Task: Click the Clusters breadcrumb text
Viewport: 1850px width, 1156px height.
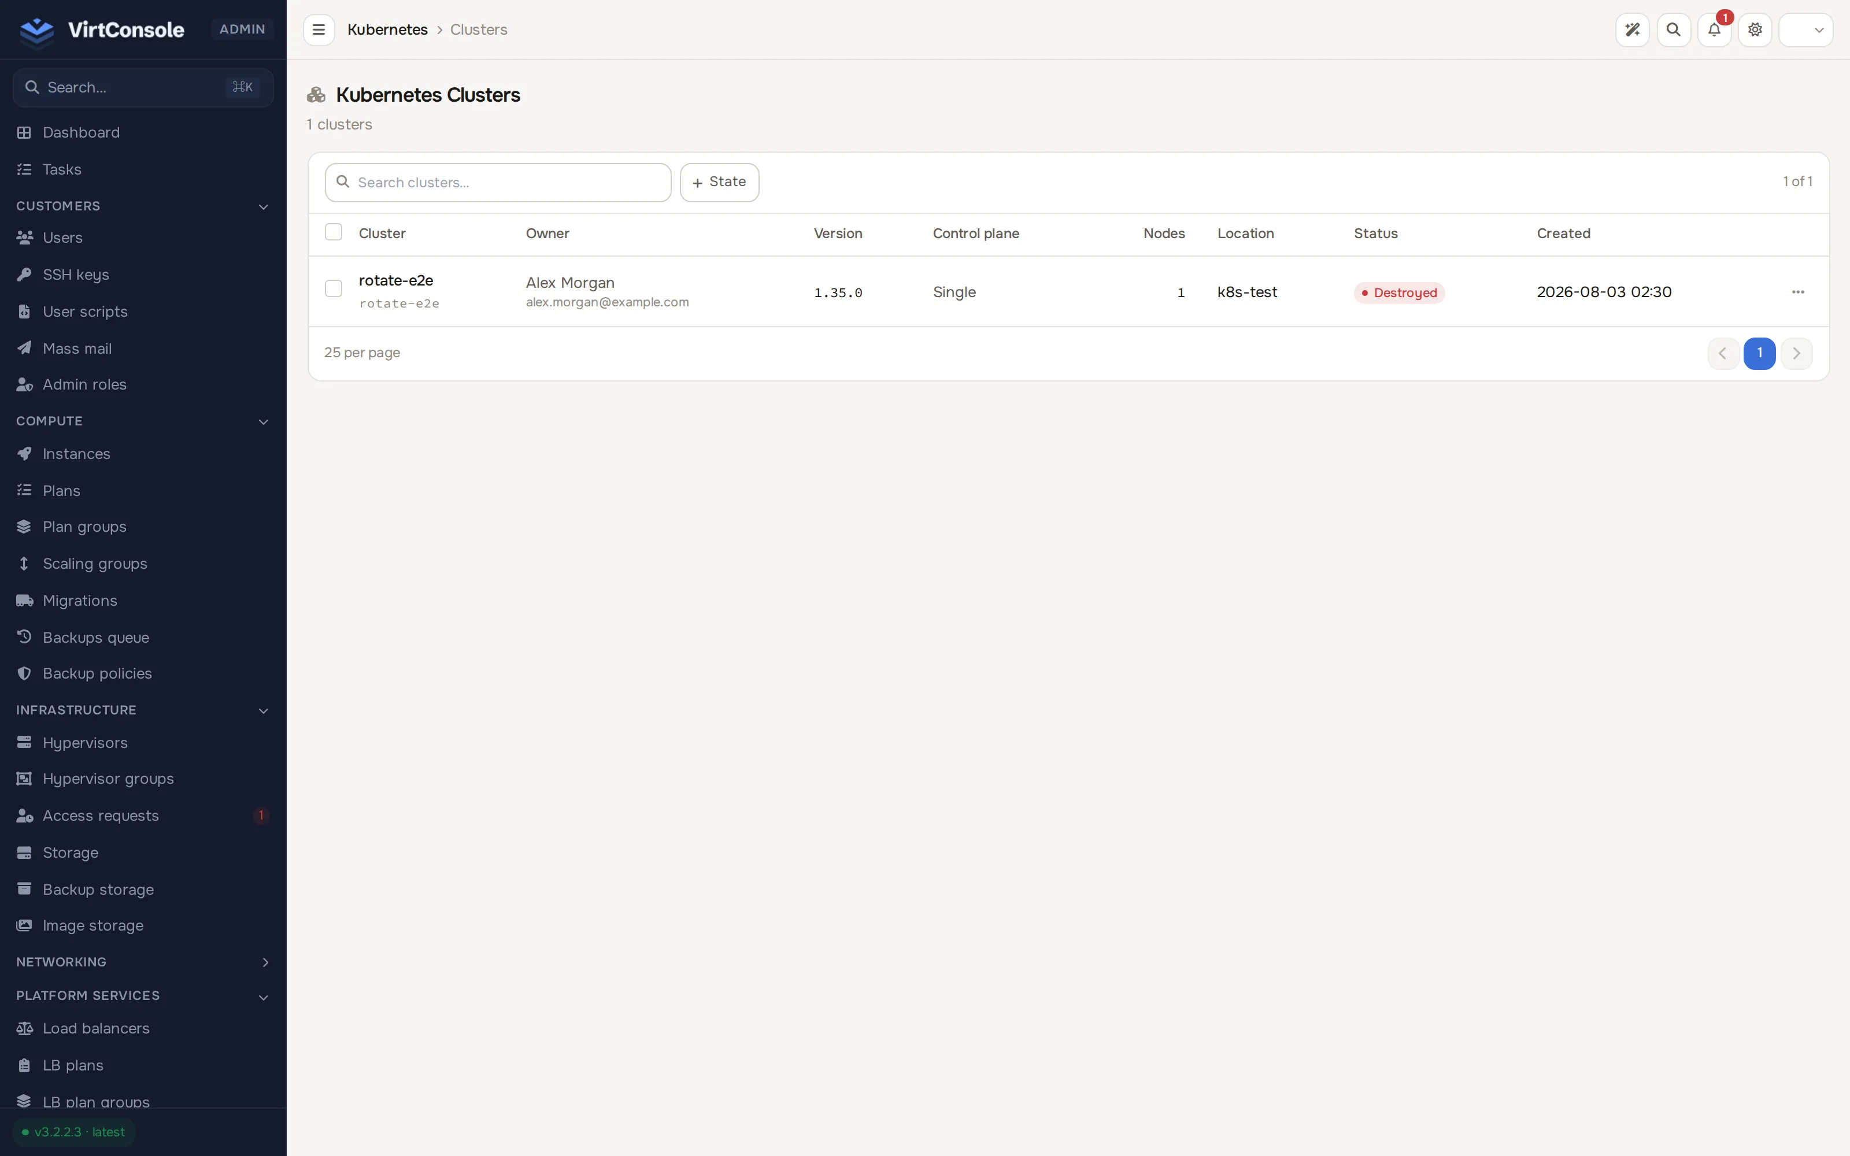Action: 479,30
